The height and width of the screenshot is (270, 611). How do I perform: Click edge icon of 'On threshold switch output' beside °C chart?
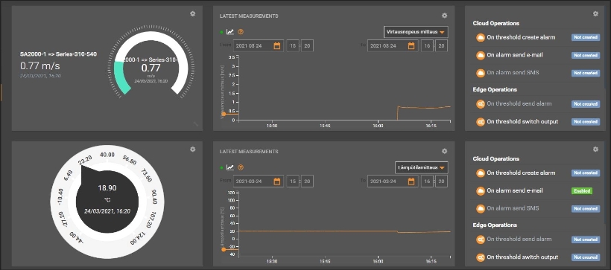(481, 257)
